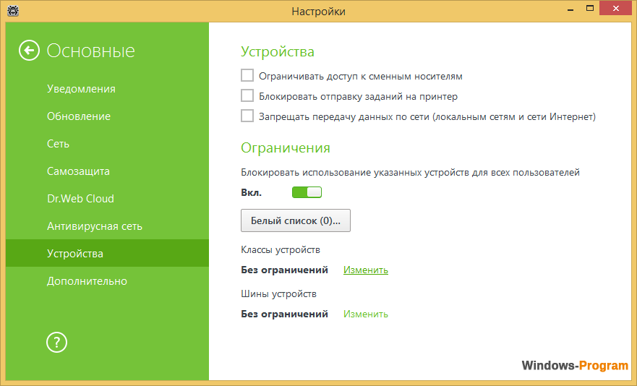Go back using the arrow icon beside Основные
Viewport: 637px width, 386px height.
pos(29,51)
